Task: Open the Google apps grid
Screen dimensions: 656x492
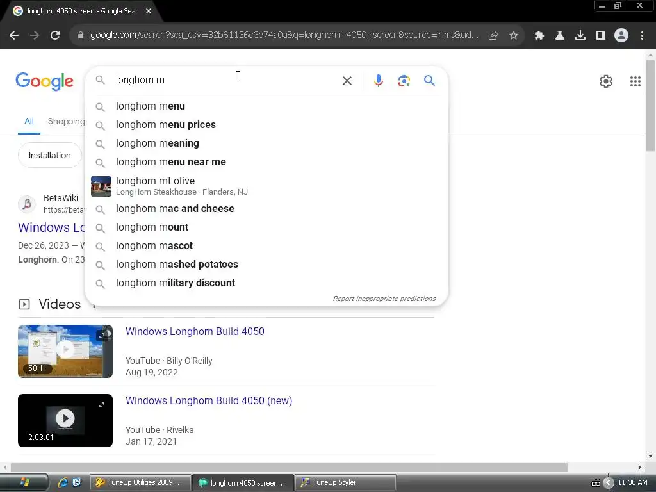Action: [635, 81]
